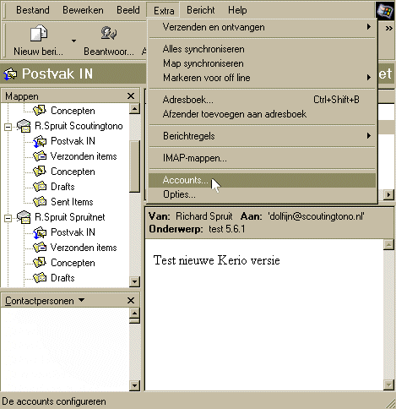Open the Nieuw bericht dropdown arrow
Image resolution: width=396 pixels, height=409 pixels.
73,41
